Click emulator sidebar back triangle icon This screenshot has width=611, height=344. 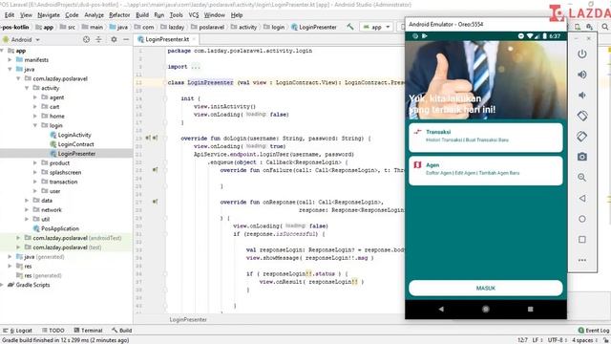[581, 199]
